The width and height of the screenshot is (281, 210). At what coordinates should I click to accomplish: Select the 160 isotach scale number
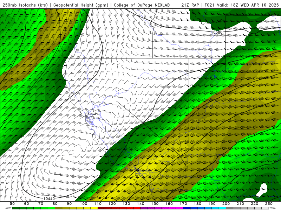pos(169,204)
